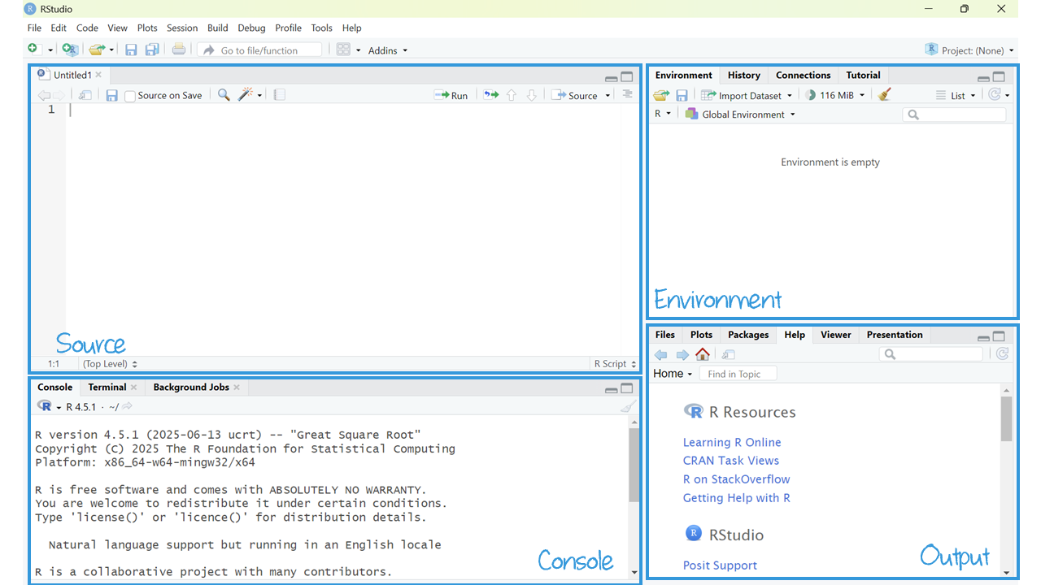Viewport: 1041px width, 585px height.
Task: Click the Run button in source editor
Action: coord(451,95)
